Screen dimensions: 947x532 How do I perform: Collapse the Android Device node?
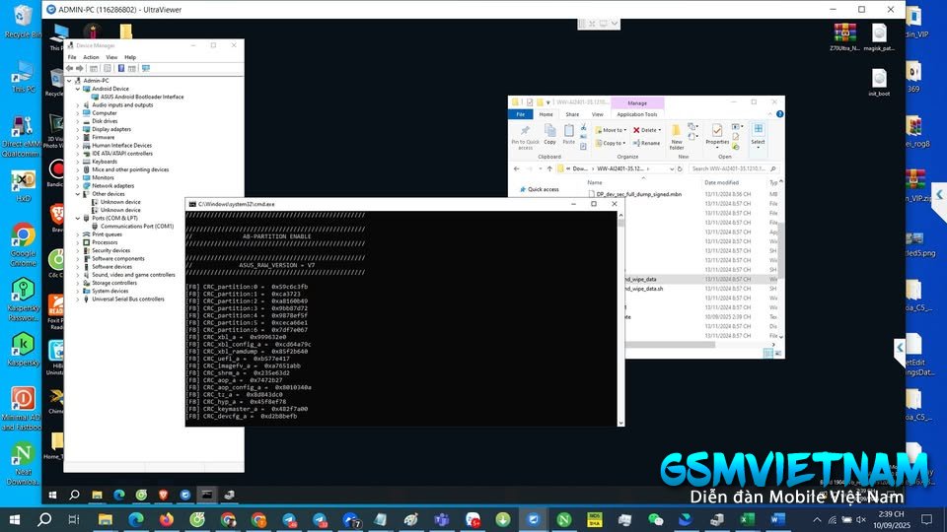pos(78,89)
